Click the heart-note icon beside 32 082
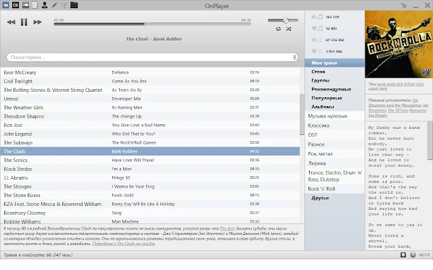 click(317, 28)
